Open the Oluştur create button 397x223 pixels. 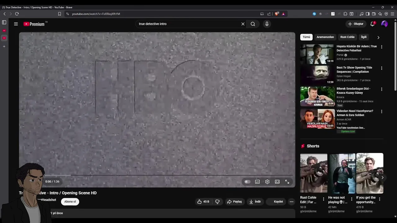click(x=356, y=24)
